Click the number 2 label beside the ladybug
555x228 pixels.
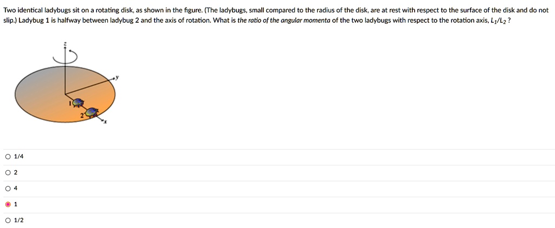[x=82, y=115]
